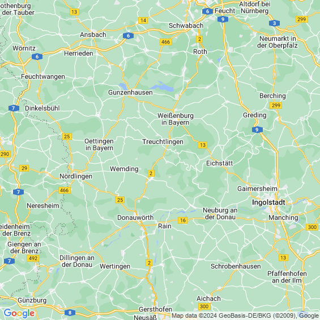Image resolution: width=320 pixels, height=320 pixels.
Task: Click the A6 highway shield near Wörnitz
Action: coord(37,57)
